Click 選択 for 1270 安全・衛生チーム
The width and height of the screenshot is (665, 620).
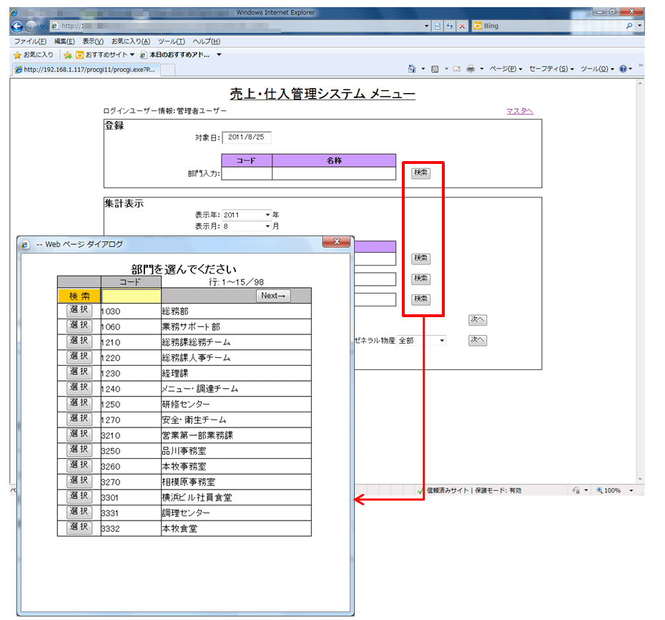(x=79, y=419)
